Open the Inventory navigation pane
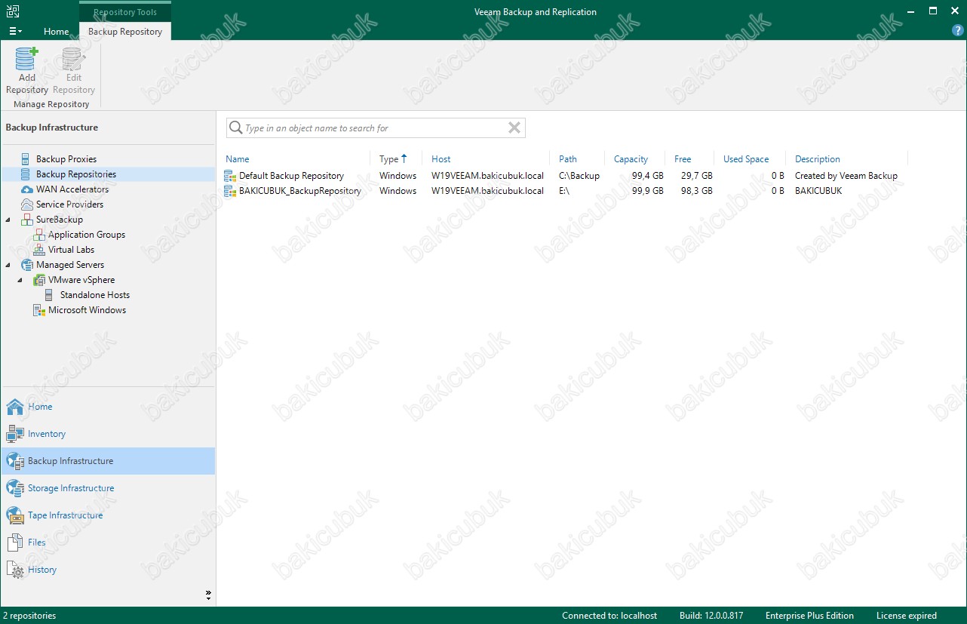967x624 pixels. 108,434
